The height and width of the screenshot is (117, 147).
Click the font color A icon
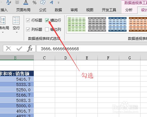click(26, 2)
